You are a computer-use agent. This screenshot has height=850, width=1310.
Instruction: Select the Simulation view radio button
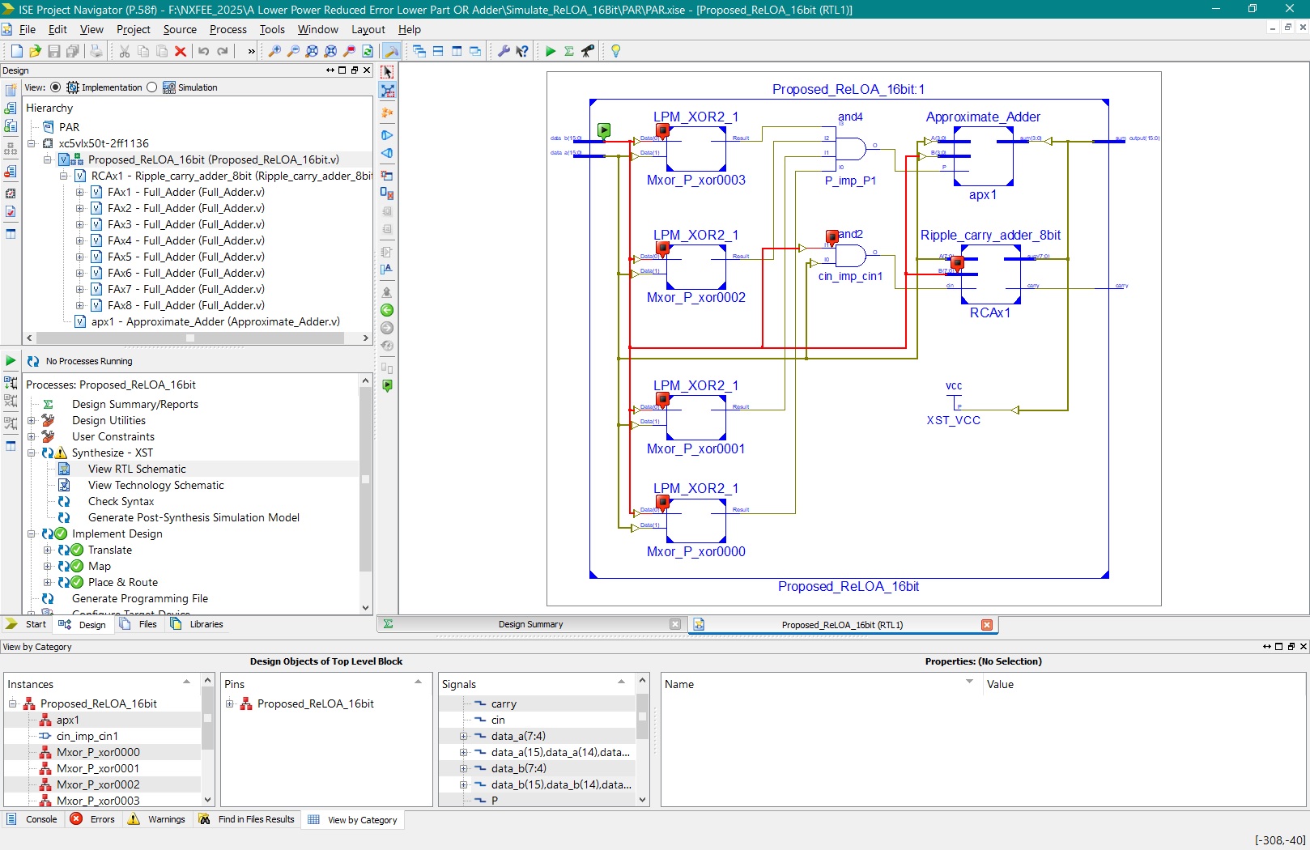[x=152, y=87]
